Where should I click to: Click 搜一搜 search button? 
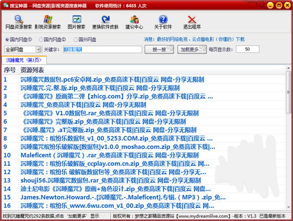[x=159, y=49]
